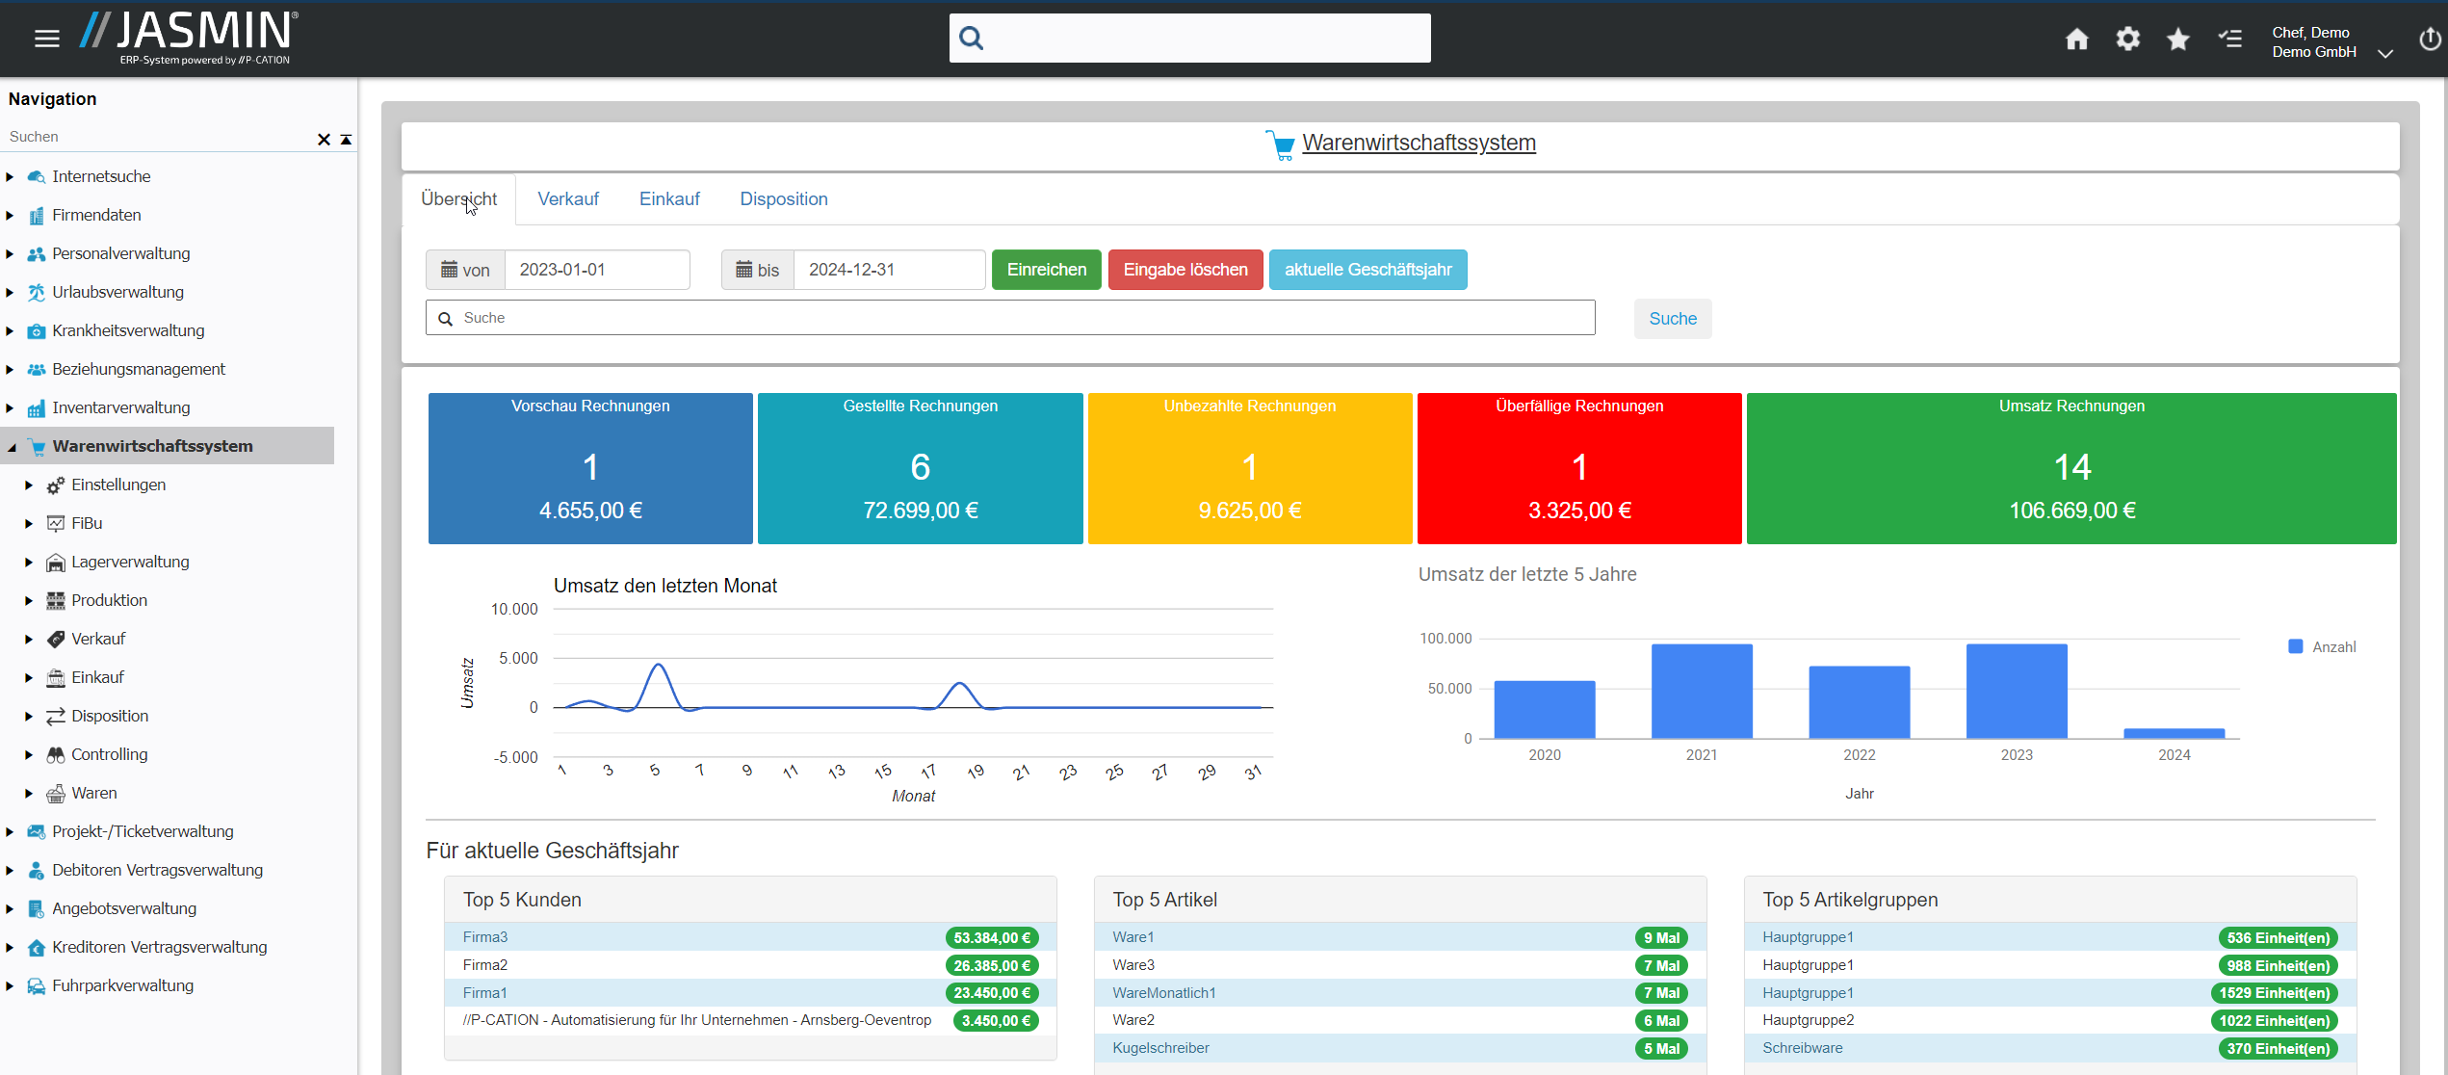Expand the Firmendaten tree node
This screenshot has width=2448, height=1075.
pos(10,216)
